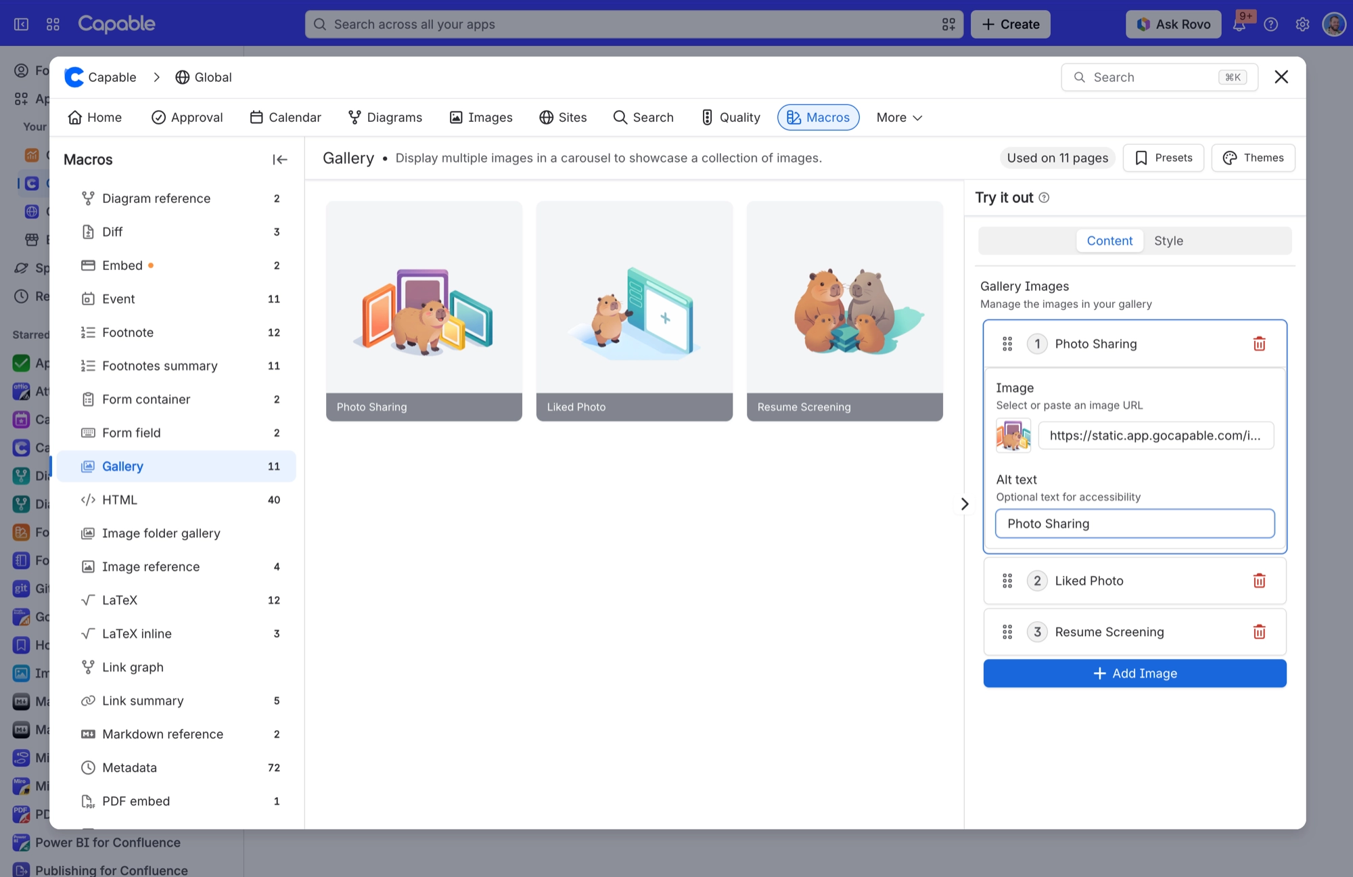This screenshot has height=877, width=1353.
Task: Open the HTML macro in the list
Action: coord(177,500)
